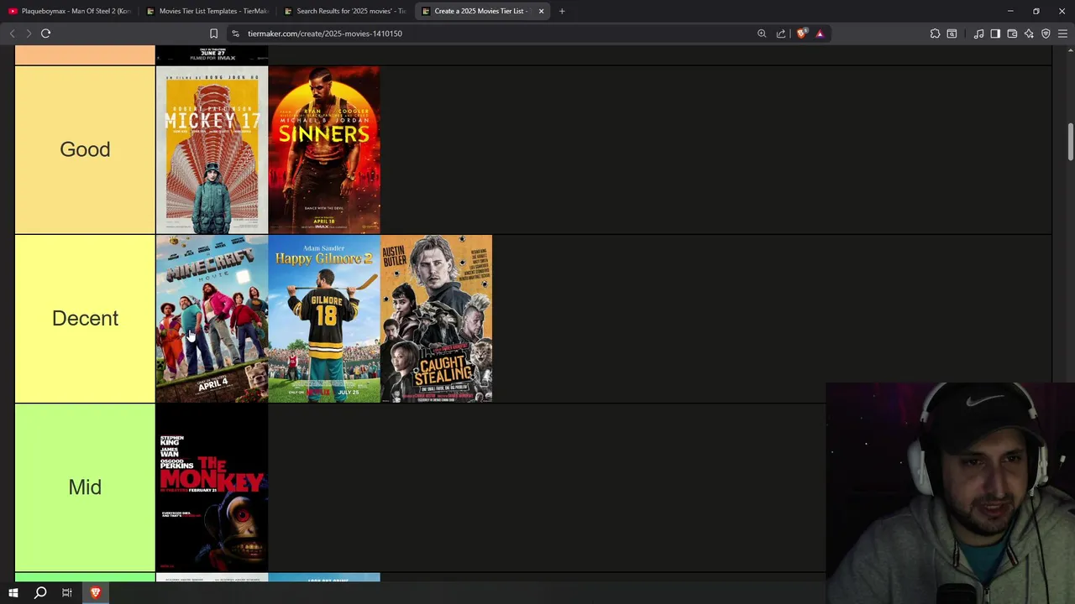This screenshot has width=1075, height=604.
Task: Close the Create a 2025 Movies Tier List tab
Action: 541,11
